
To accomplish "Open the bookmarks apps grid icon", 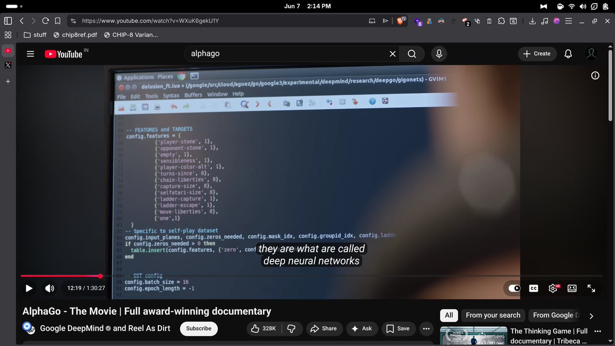I will point(8,35).
